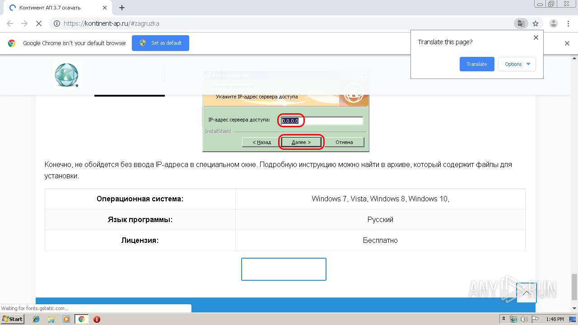Open site information icon in address bar

(x=57, y=23)
